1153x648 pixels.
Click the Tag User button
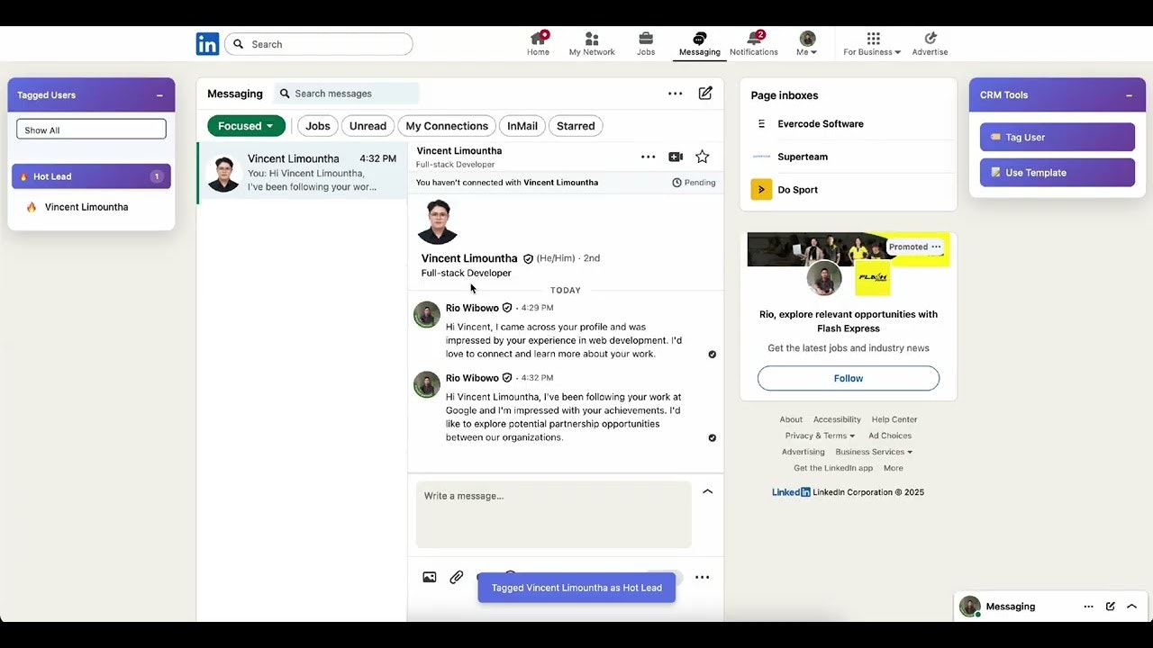1058,137
